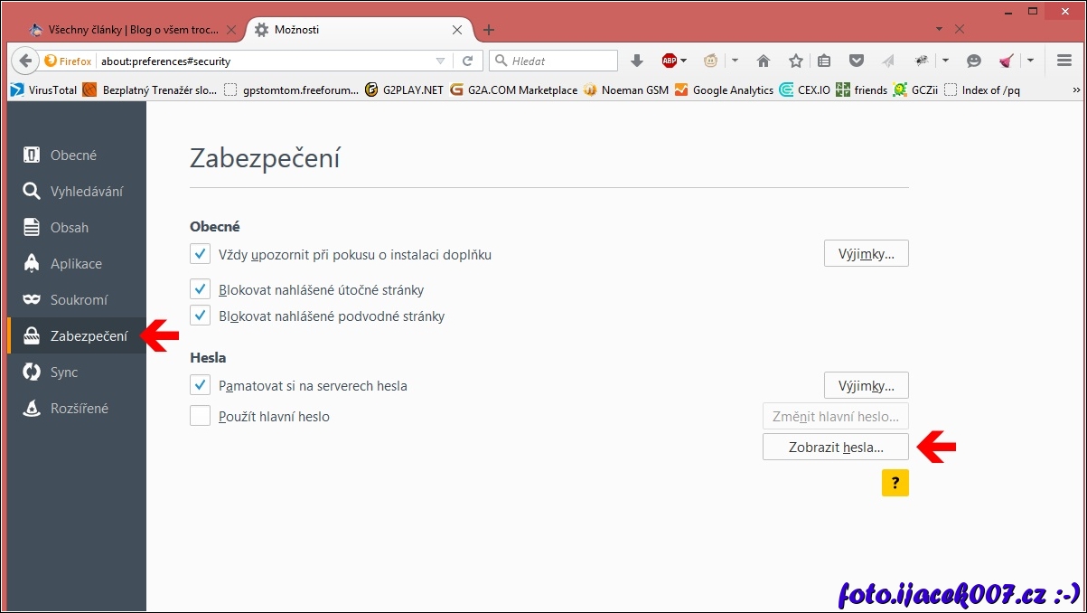Viewport: 1087px width, 613px height.
Task: Open the hamburger menu icon
Action: [1064, 61]
